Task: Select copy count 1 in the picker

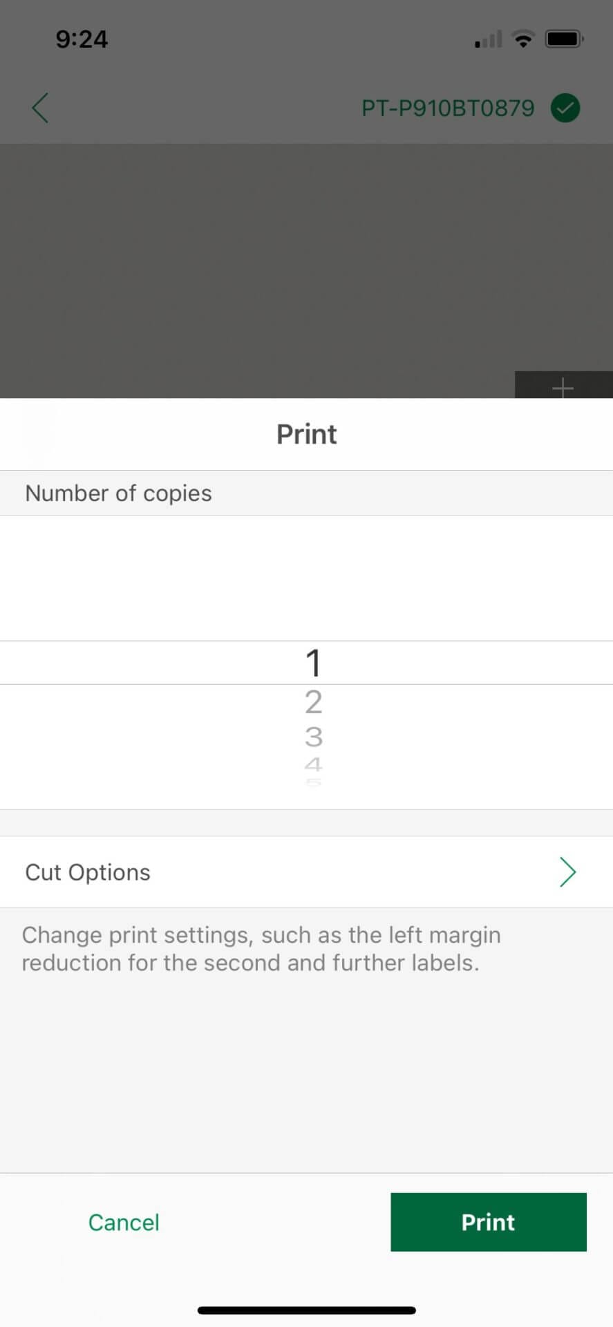Action: coord(313,661)
